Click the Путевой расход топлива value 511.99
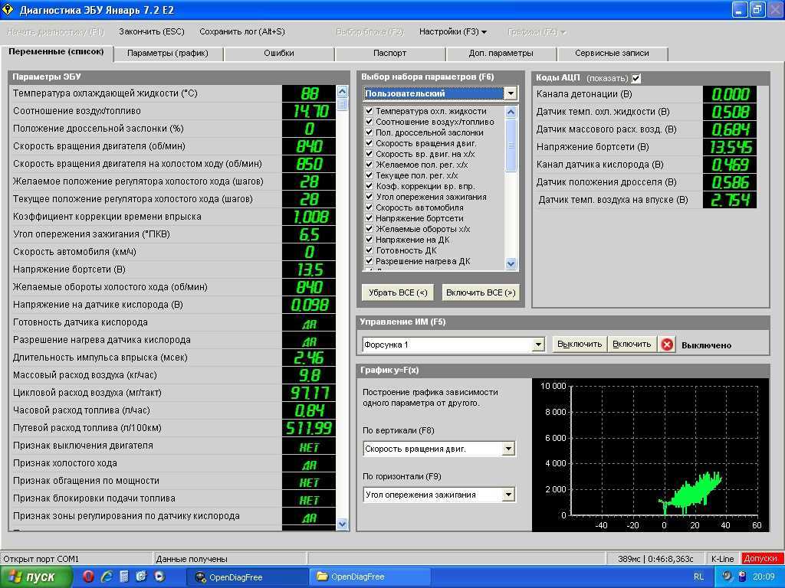This screenshot has height=588, width=785. (x=309, y=428)
